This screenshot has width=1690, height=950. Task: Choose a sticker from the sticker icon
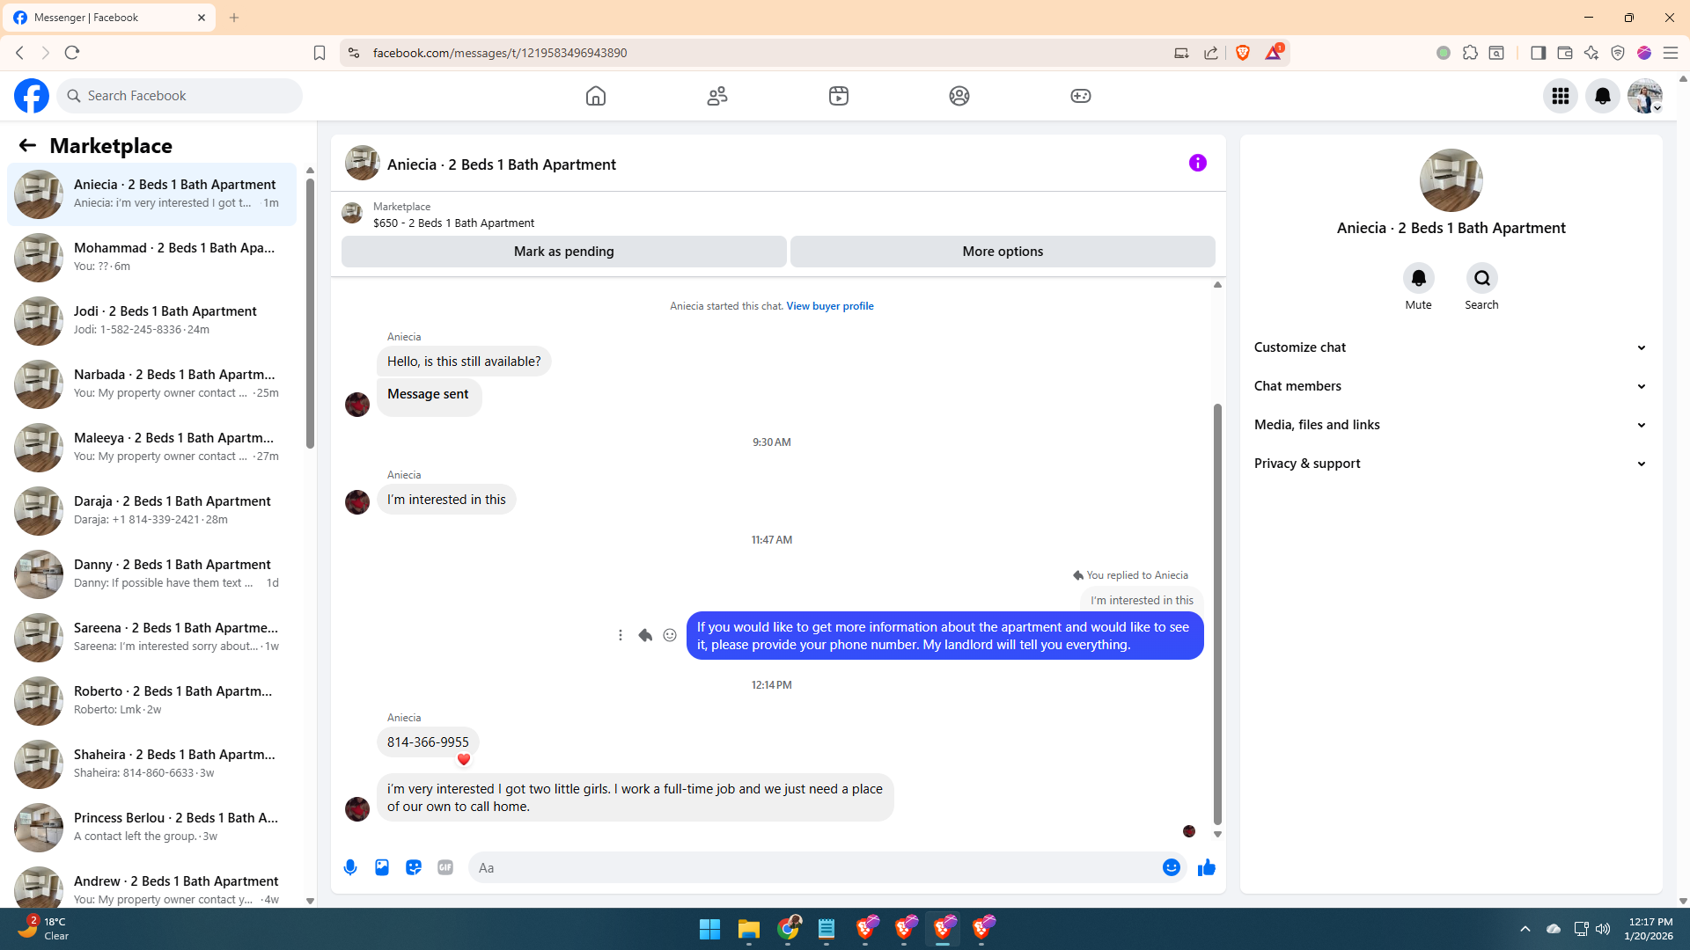pyautogui.click(x=414, y=867)
